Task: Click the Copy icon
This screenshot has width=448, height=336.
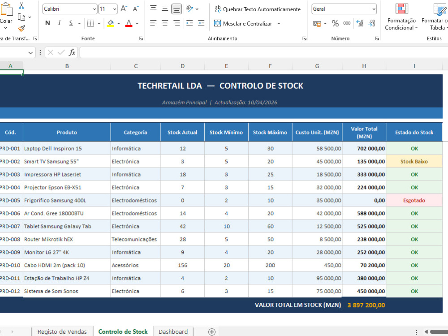Action: (x=22, y=17)
